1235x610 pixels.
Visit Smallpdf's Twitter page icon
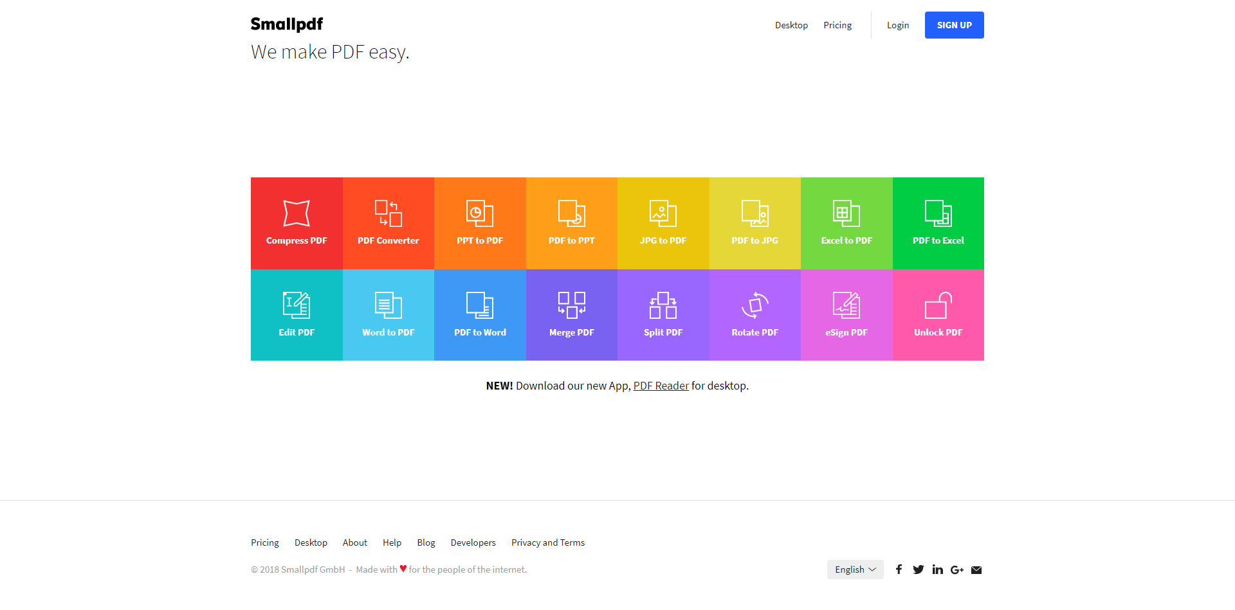(x=919, y=570)
